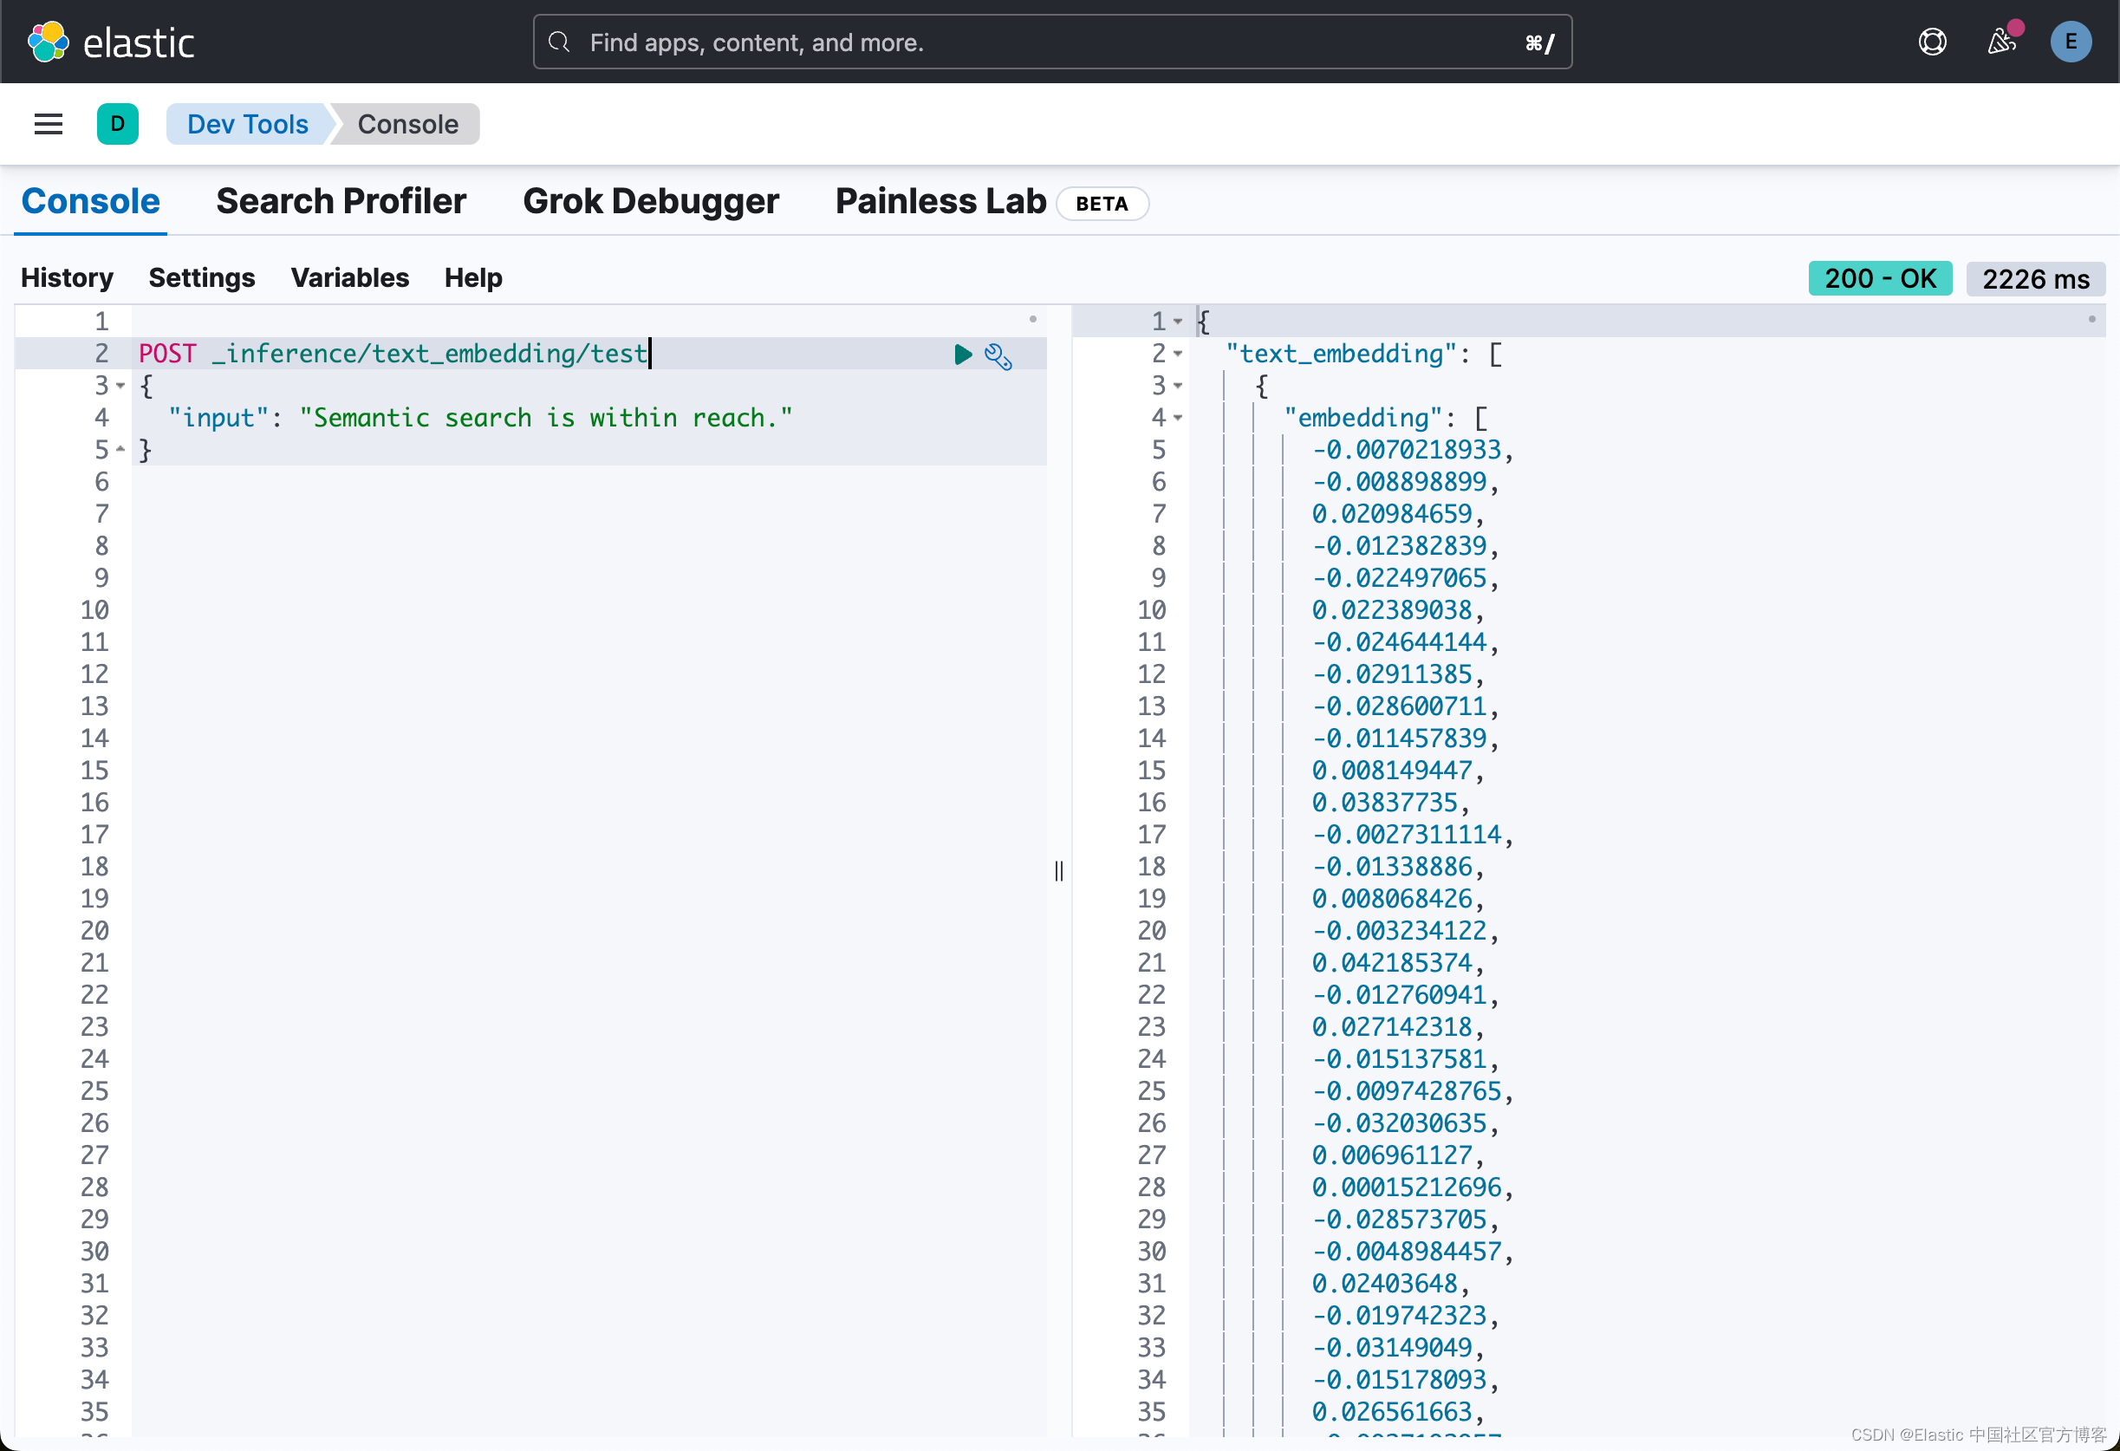The height and width of the screenshot is (1451, 2120).
Task: Send the request with the play icon
Action: click(962, 355)
